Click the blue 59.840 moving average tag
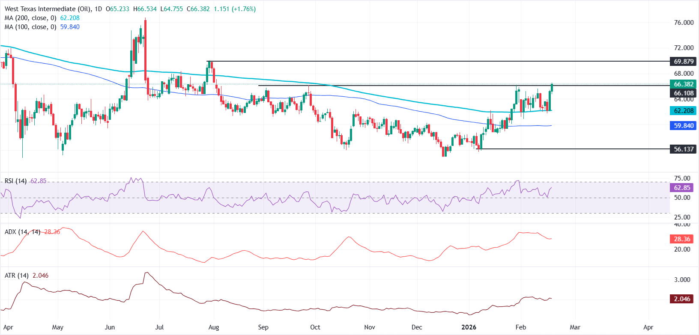 684,126
